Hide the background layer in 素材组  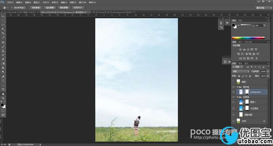[233, 92]
